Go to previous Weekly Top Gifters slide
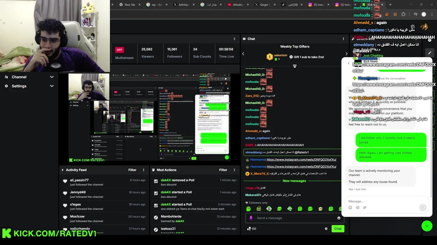Viewport: 437px width, 245px height. tap(243, 54)
